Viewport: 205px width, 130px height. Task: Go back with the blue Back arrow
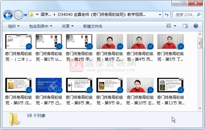point(8,15)
